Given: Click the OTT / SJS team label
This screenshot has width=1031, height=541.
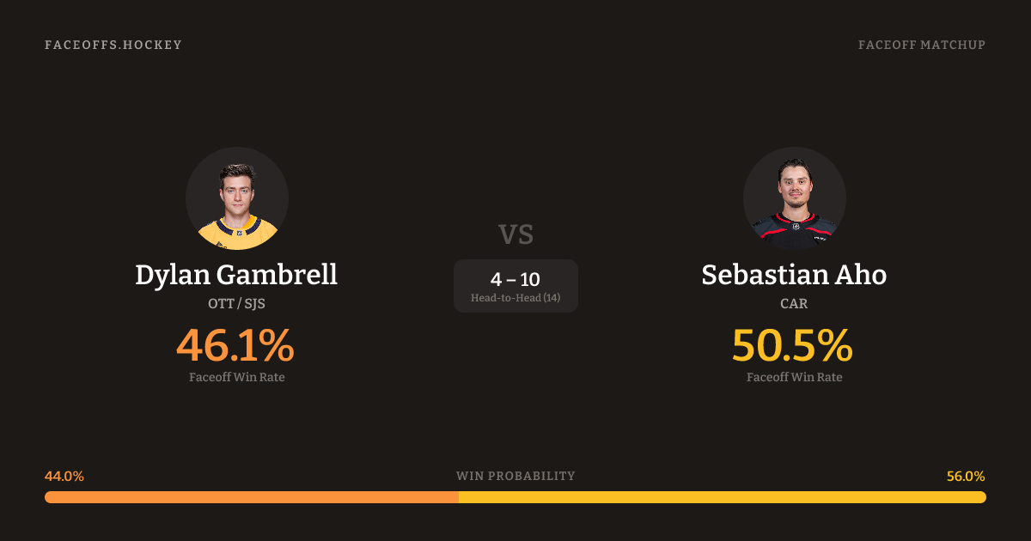Looking at the screenshot, I should click(x=236, y=304).
